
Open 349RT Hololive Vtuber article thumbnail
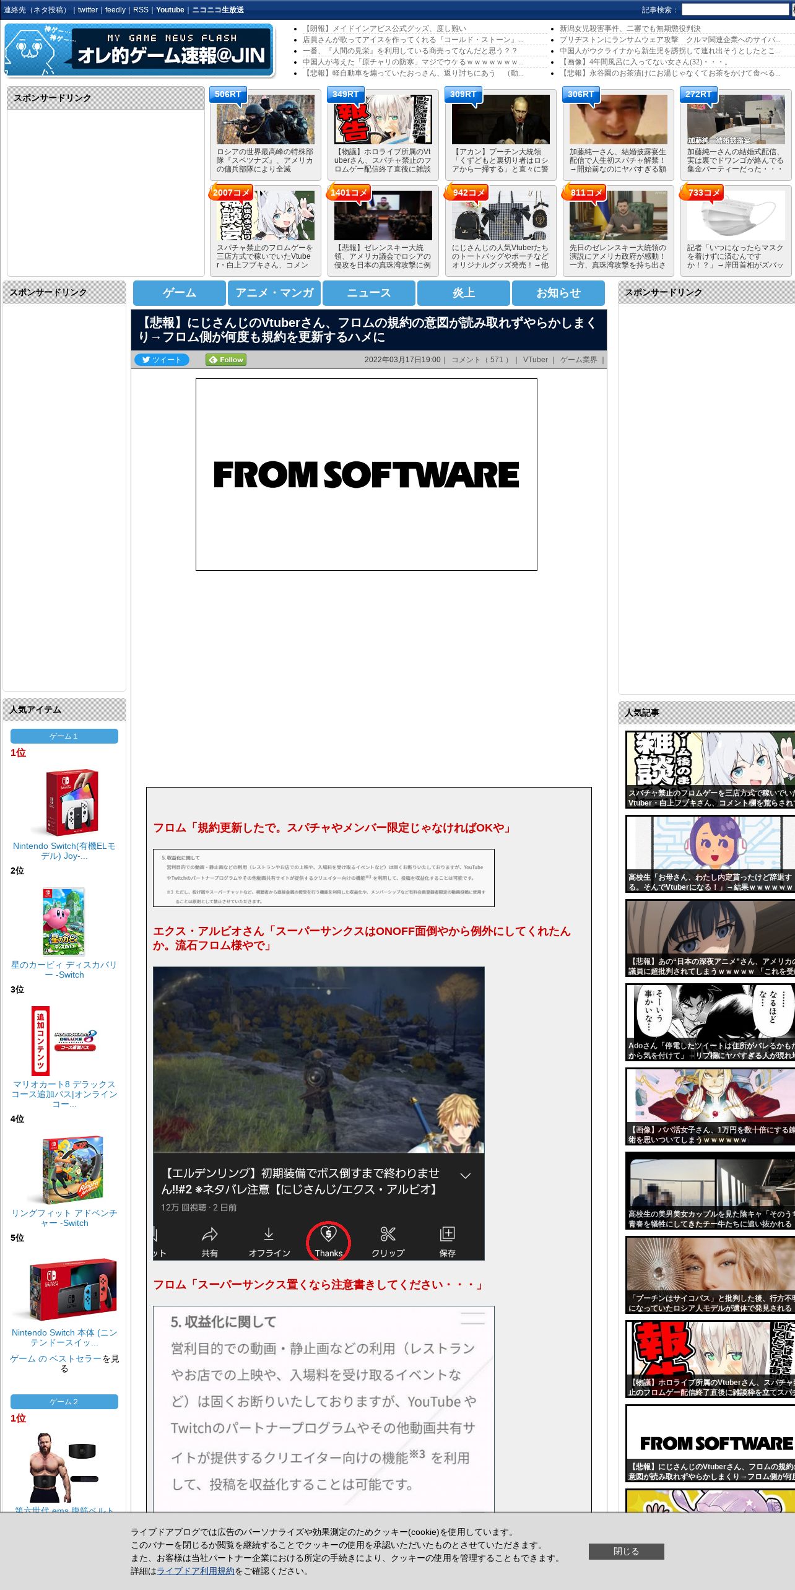click(383, 120)
